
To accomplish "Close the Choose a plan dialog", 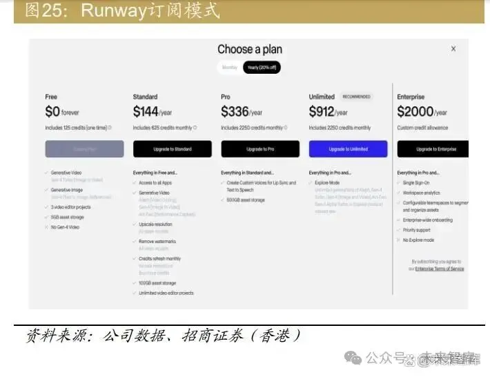I will click(453, 49).
